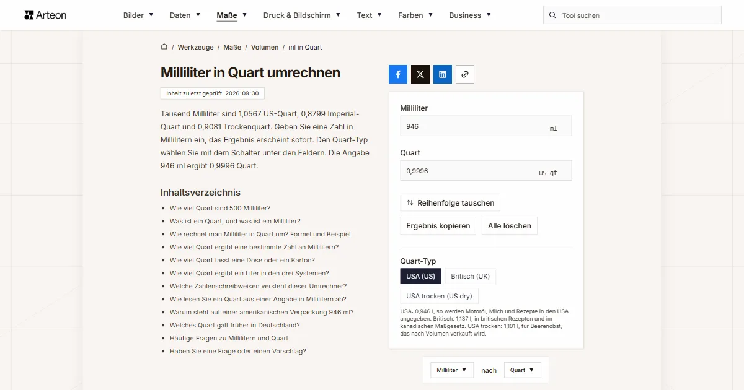744x390 pixels.
Task: Jump to 'bestimmte Zahl an Millilitern' section
Action: coord(254,247)
